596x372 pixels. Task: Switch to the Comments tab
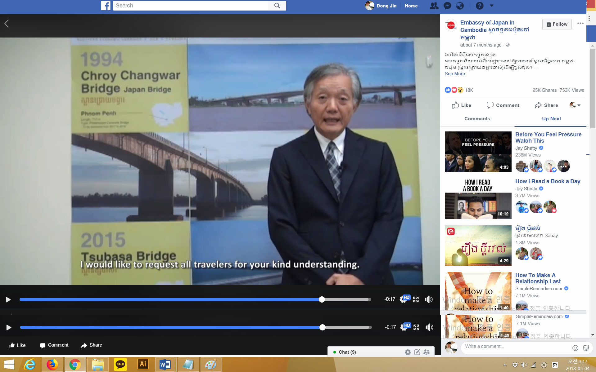477,119
